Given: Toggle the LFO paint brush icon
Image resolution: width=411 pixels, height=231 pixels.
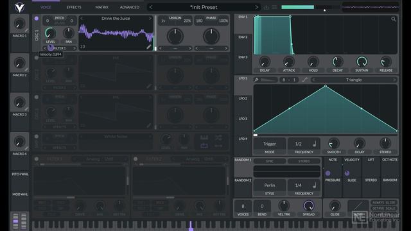Looking at the screenshot, I should pos(256,80).
